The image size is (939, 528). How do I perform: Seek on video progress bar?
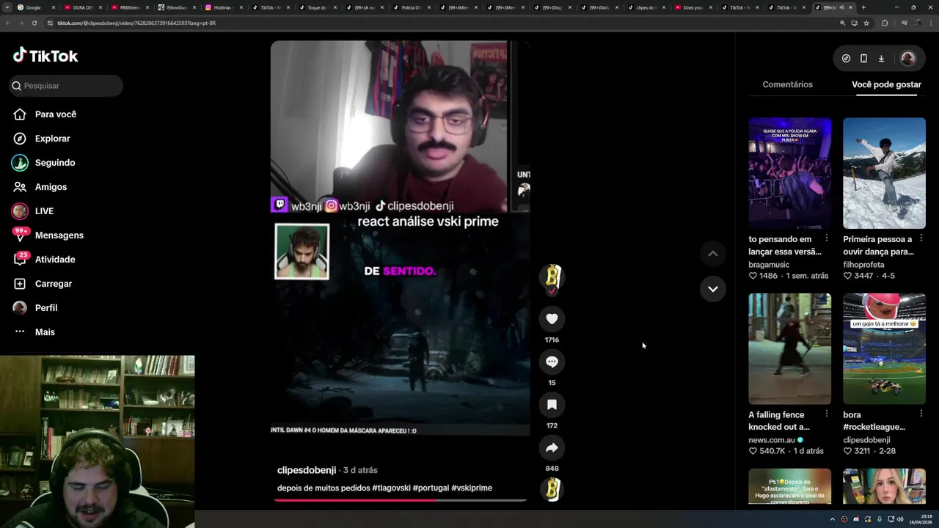[x=401, y=500]
